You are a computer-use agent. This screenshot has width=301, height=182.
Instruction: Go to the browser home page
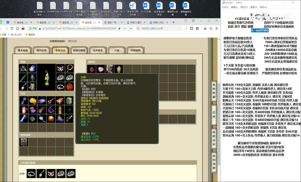click(18, 29)
